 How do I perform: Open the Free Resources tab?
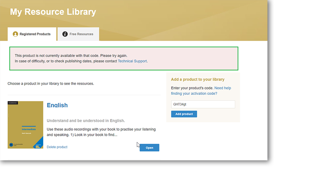pyautogui.click(x=78, y=34)
